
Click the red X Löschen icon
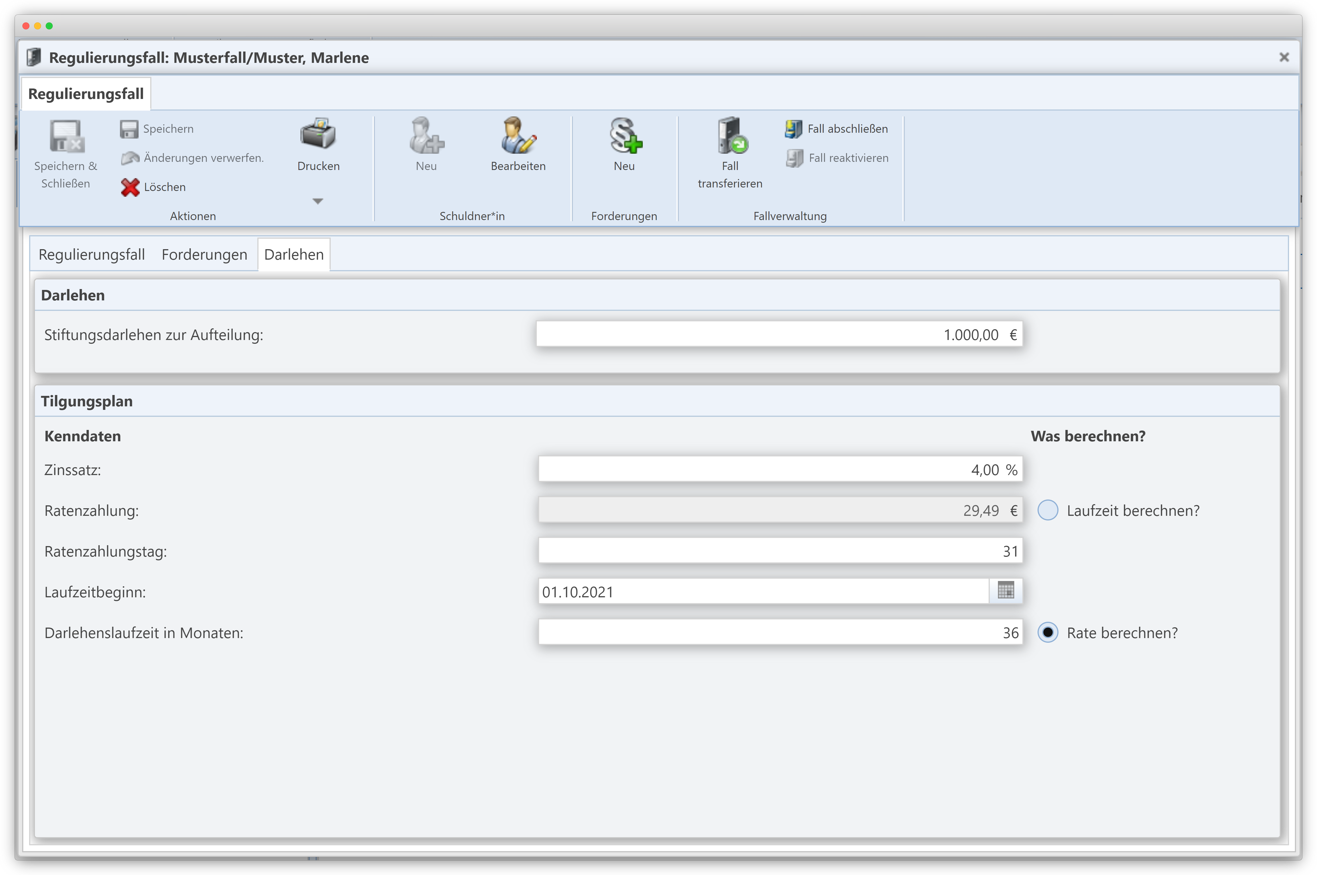click(130, 187)
